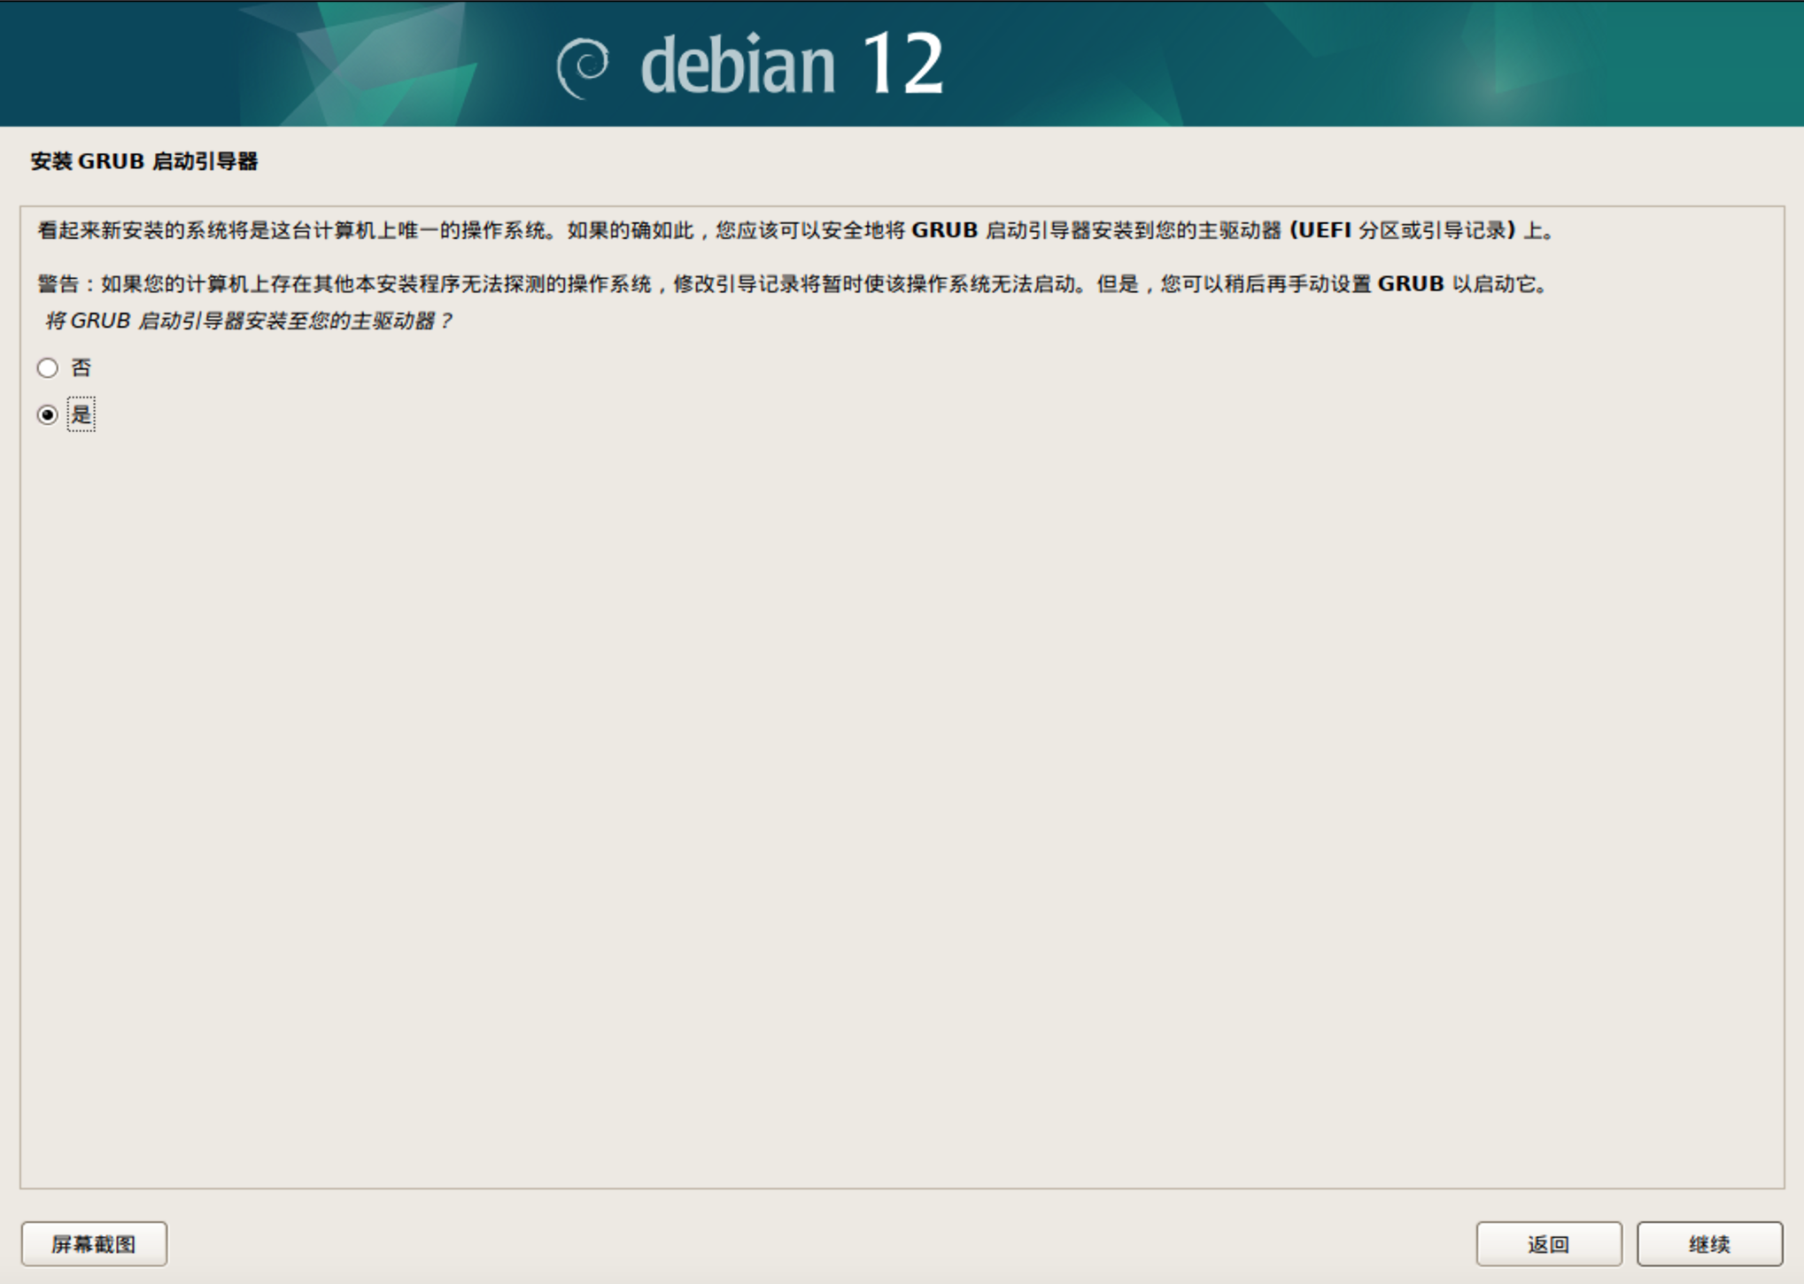Click the focused 是 option label
1804x1284 pixels.
[x=81, y=414]
